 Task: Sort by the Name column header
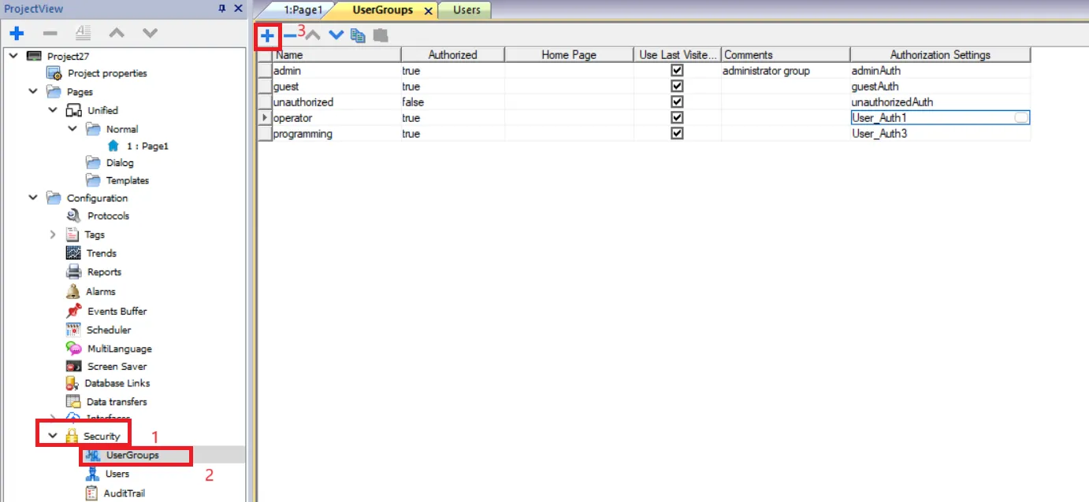[336, 55]
